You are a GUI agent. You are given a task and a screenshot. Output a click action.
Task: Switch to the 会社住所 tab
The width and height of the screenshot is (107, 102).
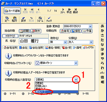click(36, 48)
